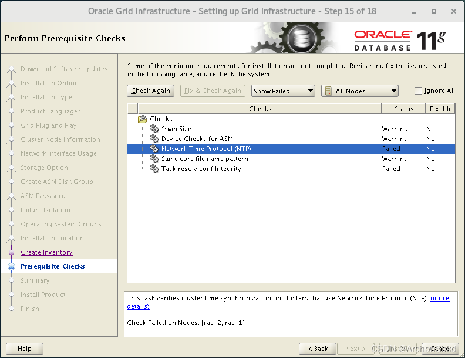Viewport: 465px width, 358px height.
Task: Click Failed status of Task resolv.conf Integrity
Action: pyautogui.click(x=391, y=169)
